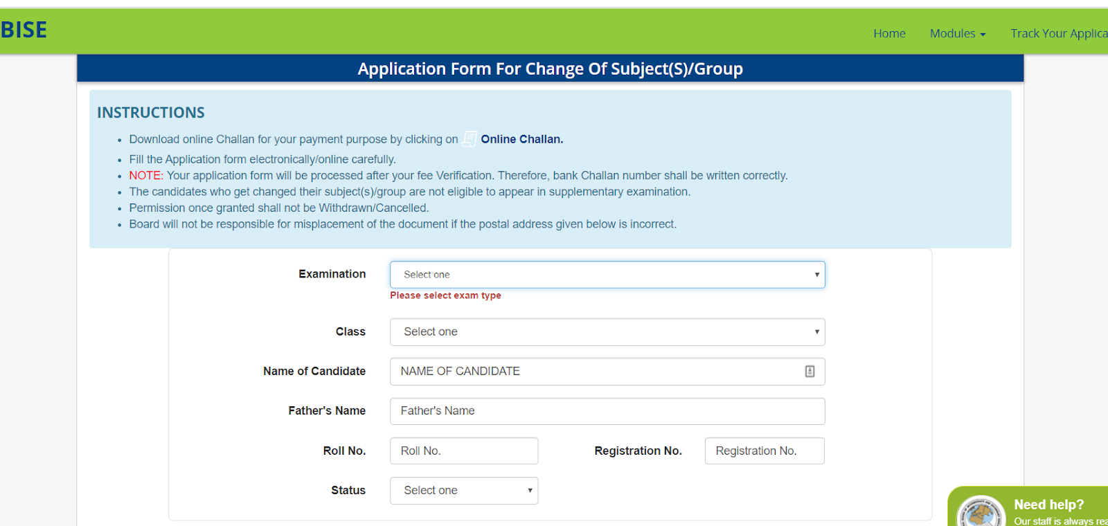Screen dimensions: 1108x526
Task: Click the Need help staff avatar icon
Action: pyautogui.click(x=981, y=514)
